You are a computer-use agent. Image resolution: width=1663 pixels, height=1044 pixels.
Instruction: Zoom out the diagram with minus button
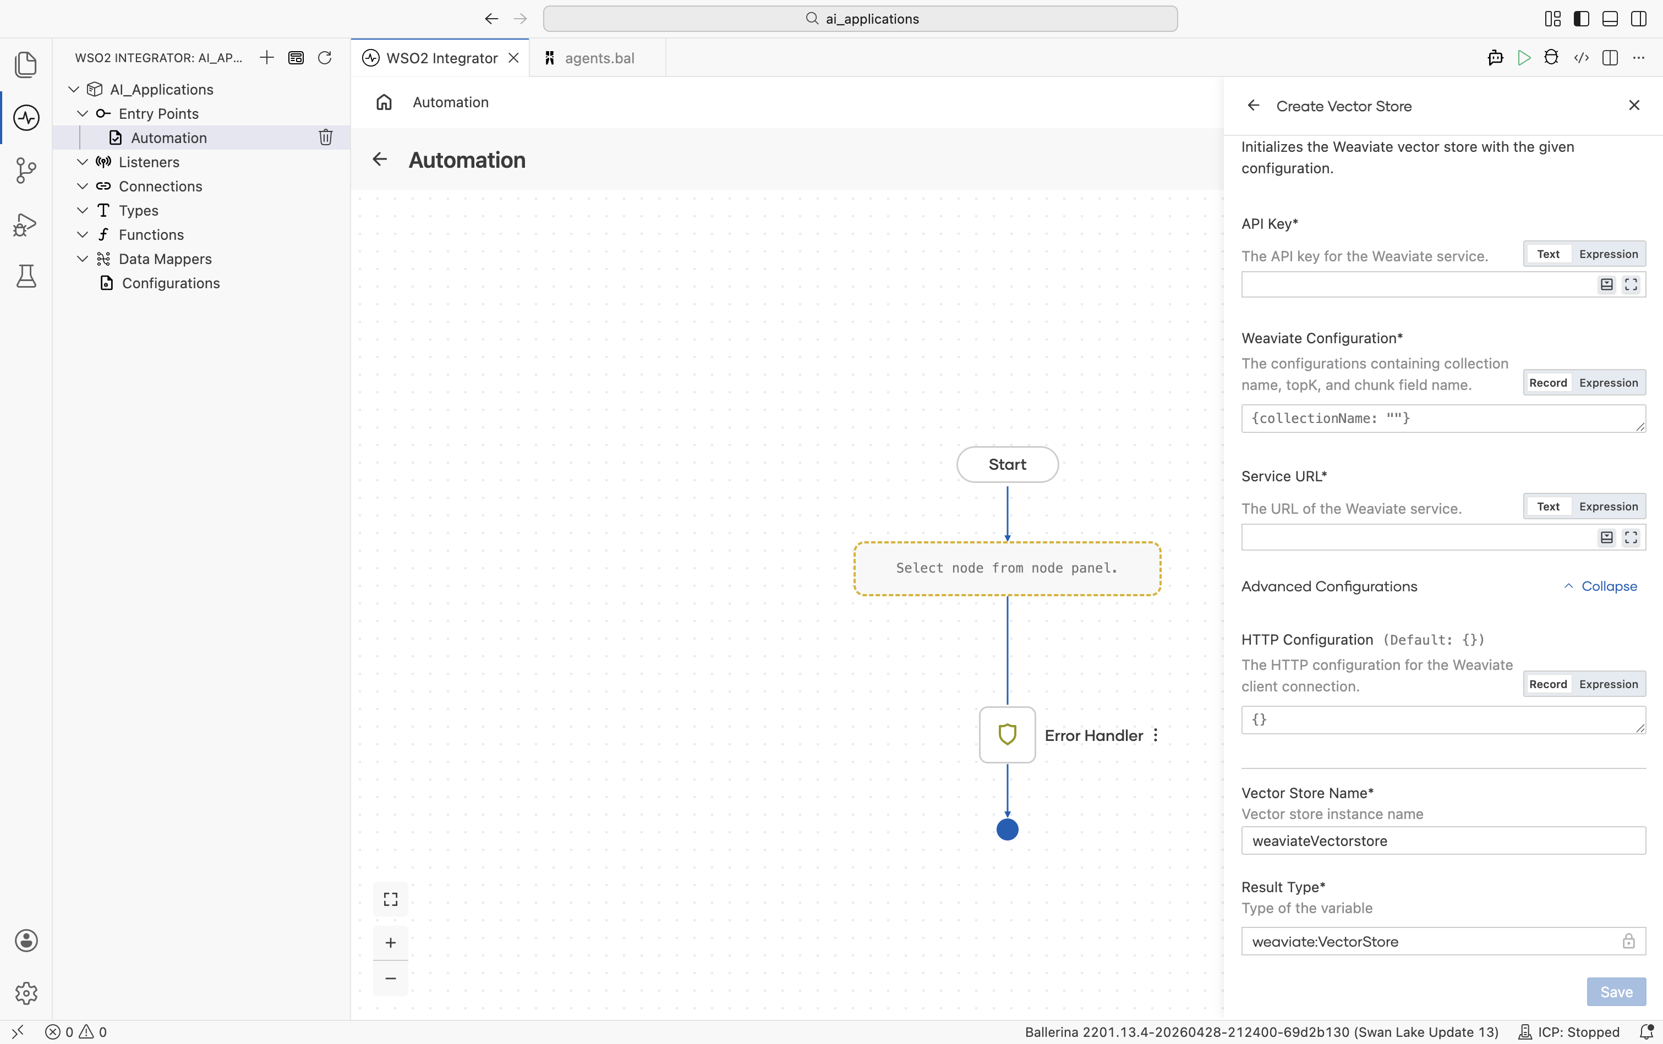[391, 979]
